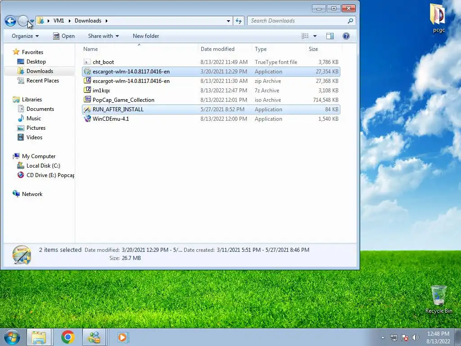Viewport: 461px width, 346px height.
Task: Open the Documents library
Action: 40,109
